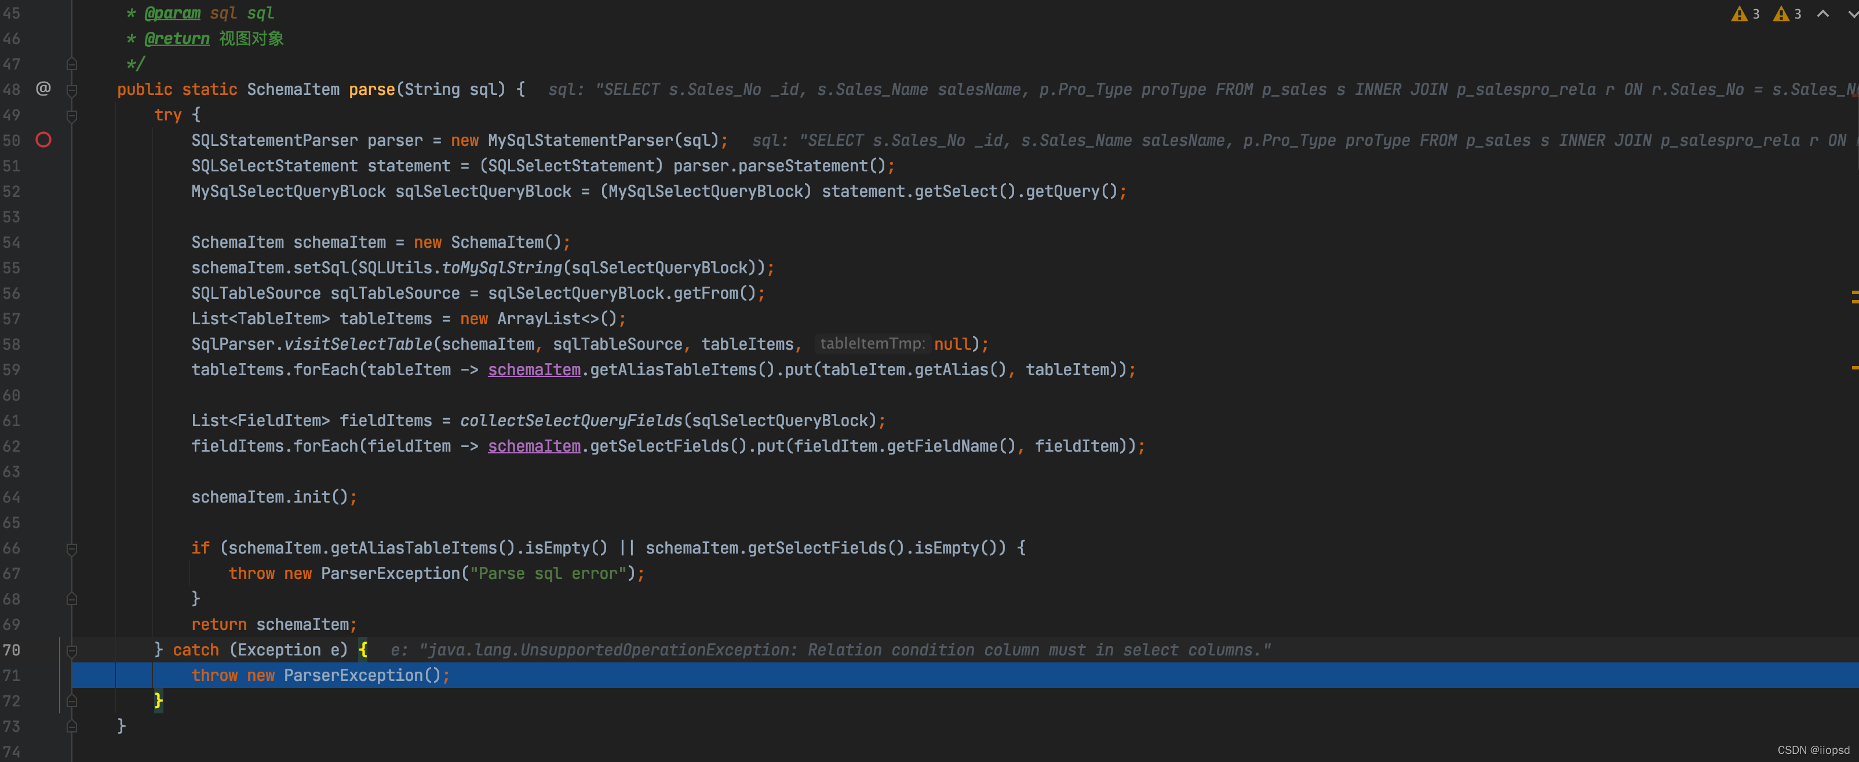Jump to yellow warning stripe mark near line 59
The height and width of the screenshot is (762, 1859).
pos(1854,368)
